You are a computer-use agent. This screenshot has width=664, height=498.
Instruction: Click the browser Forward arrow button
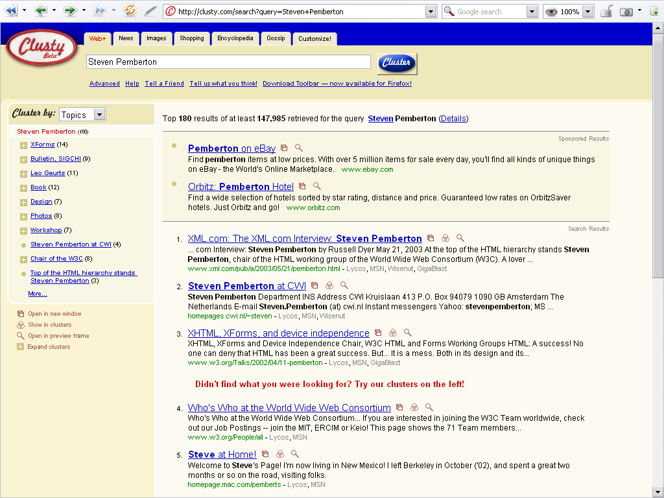pyautogui.click(x=69, y=11)
